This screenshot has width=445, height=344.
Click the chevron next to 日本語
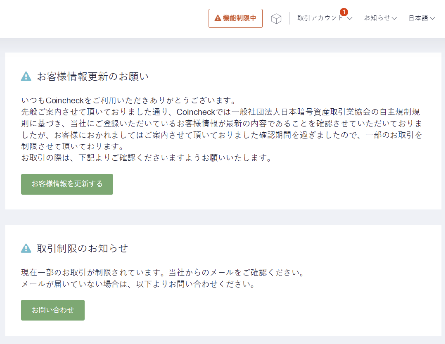coord(432,18)
